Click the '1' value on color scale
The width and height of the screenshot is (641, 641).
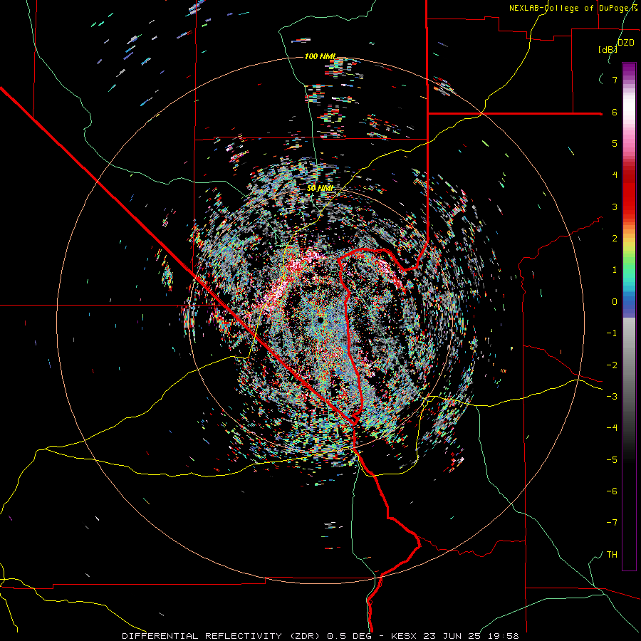coord(615,270)
